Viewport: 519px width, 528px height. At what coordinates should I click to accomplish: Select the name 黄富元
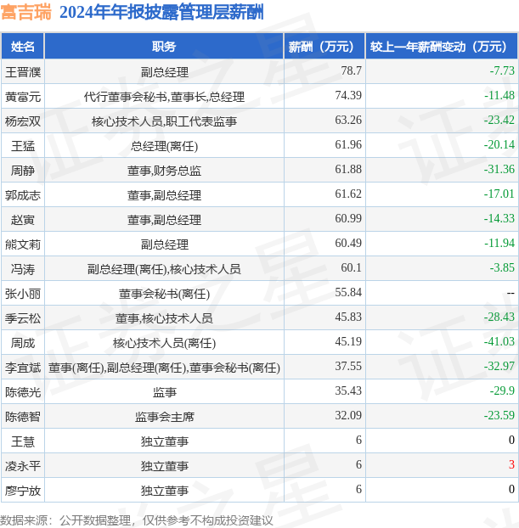click(x=23, y=97)
